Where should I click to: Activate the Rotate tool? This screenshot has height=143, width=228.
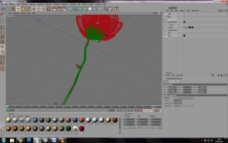(x=28, y=9)
